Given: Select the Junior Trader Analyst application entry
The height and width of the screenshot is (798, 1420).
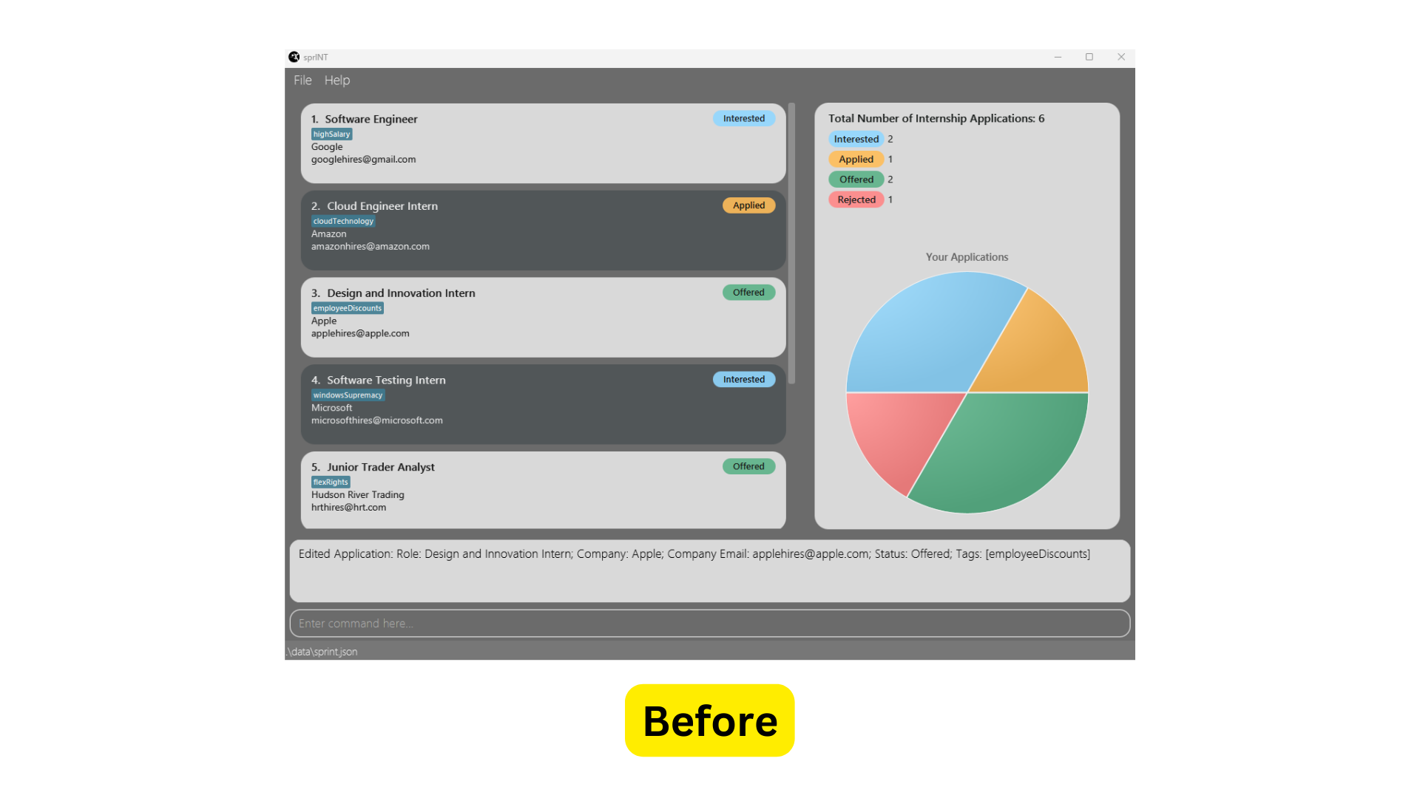Looking at the screenshot, I should click(x=542, y=485).
